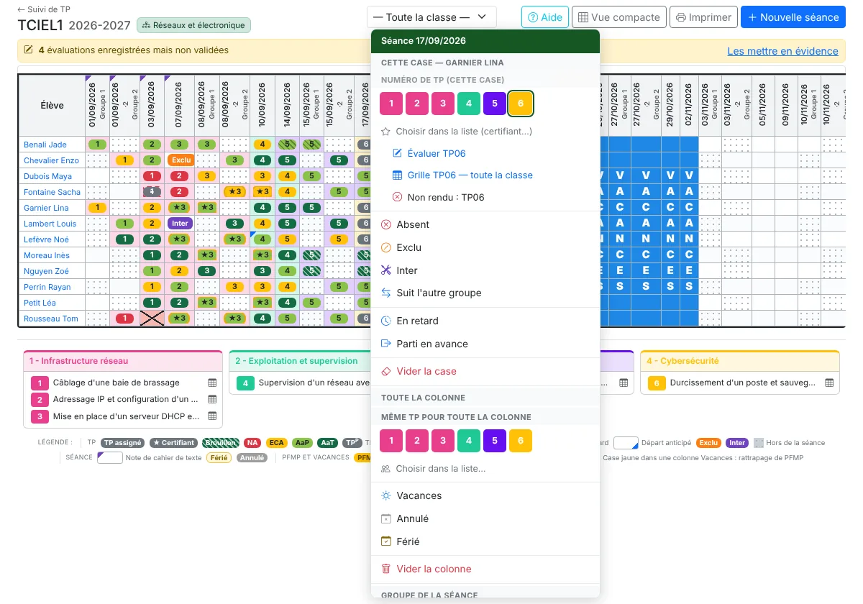Click the Réseaux et électronique tag
This screenshot has height=604, width=863.
tap(193, 25)
